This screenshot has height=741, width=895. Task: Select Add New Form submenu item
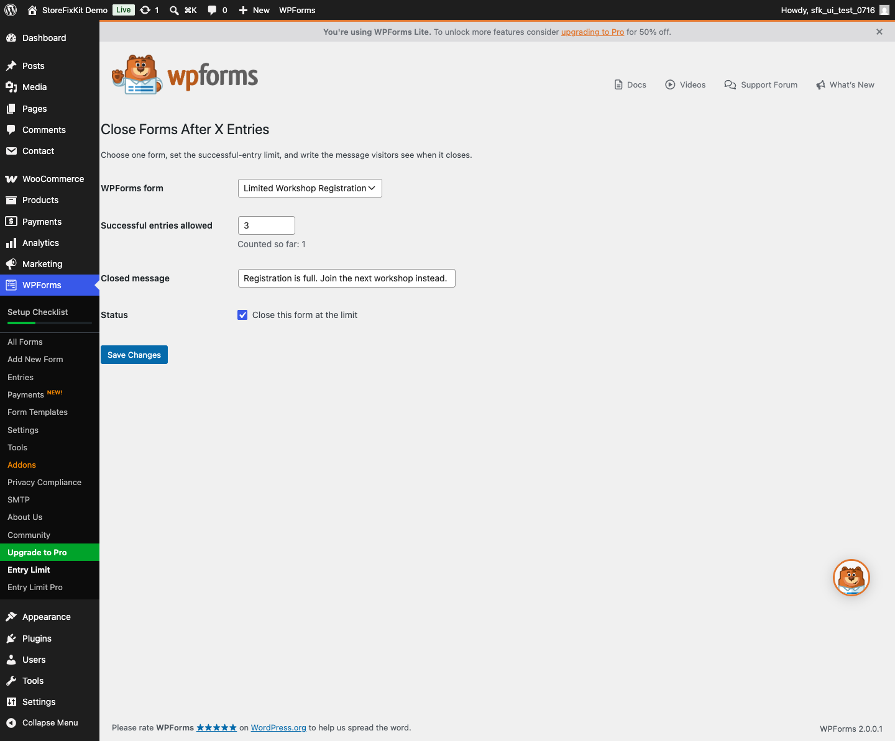pos(35,359)
